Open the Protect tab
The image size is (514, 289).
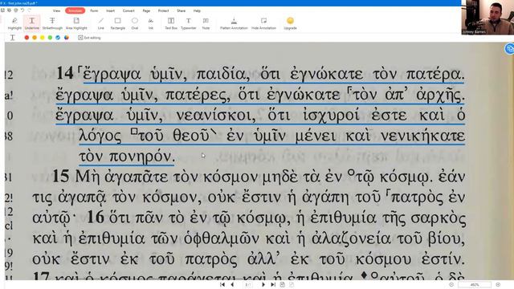tap(163, 10)
